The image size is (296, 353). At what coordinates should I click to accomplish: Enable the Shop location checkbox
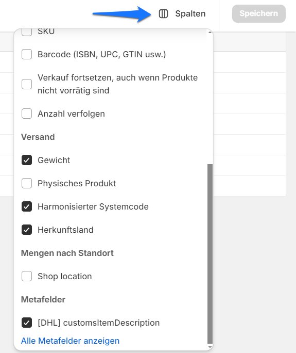27,276
